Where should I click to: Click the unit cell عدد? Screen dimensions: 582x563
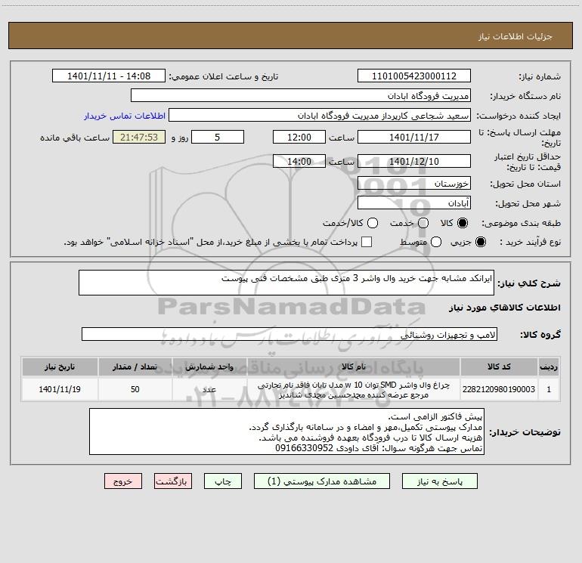(209, 389)
